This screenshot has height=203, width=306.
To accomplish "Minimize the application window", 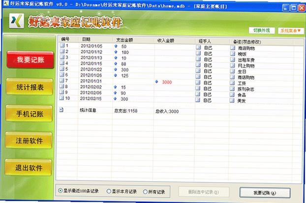I will [x=285, y=7].
